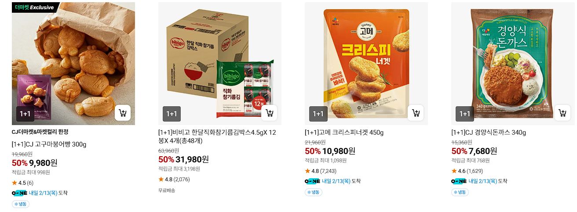Add 비비고 참기름김박스 to cart
This screenshot has width=577, height=212.
click(x=269, y=113)
